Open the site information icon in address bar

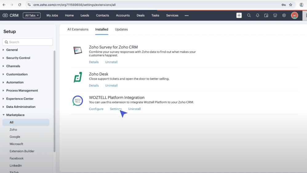coord(29,5)
